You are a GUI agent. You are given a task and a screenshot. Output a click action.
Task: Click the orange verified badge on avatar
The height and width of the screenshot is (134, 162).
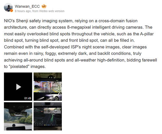tap(11, 10)
